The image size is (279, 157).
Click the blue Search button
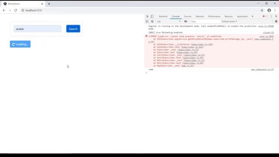73,29
